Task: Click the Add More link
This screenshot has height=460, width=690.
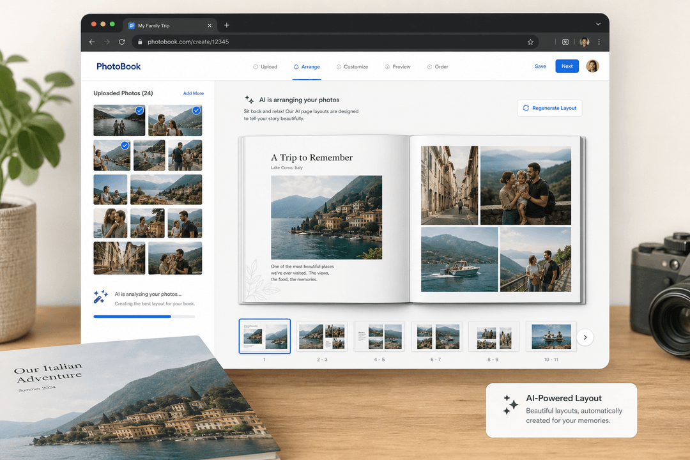Action: tap(193, 93)
